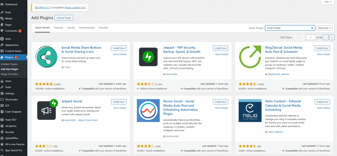
Task: Click the Comments bubble icon
Action: click(x=2, y=31)
